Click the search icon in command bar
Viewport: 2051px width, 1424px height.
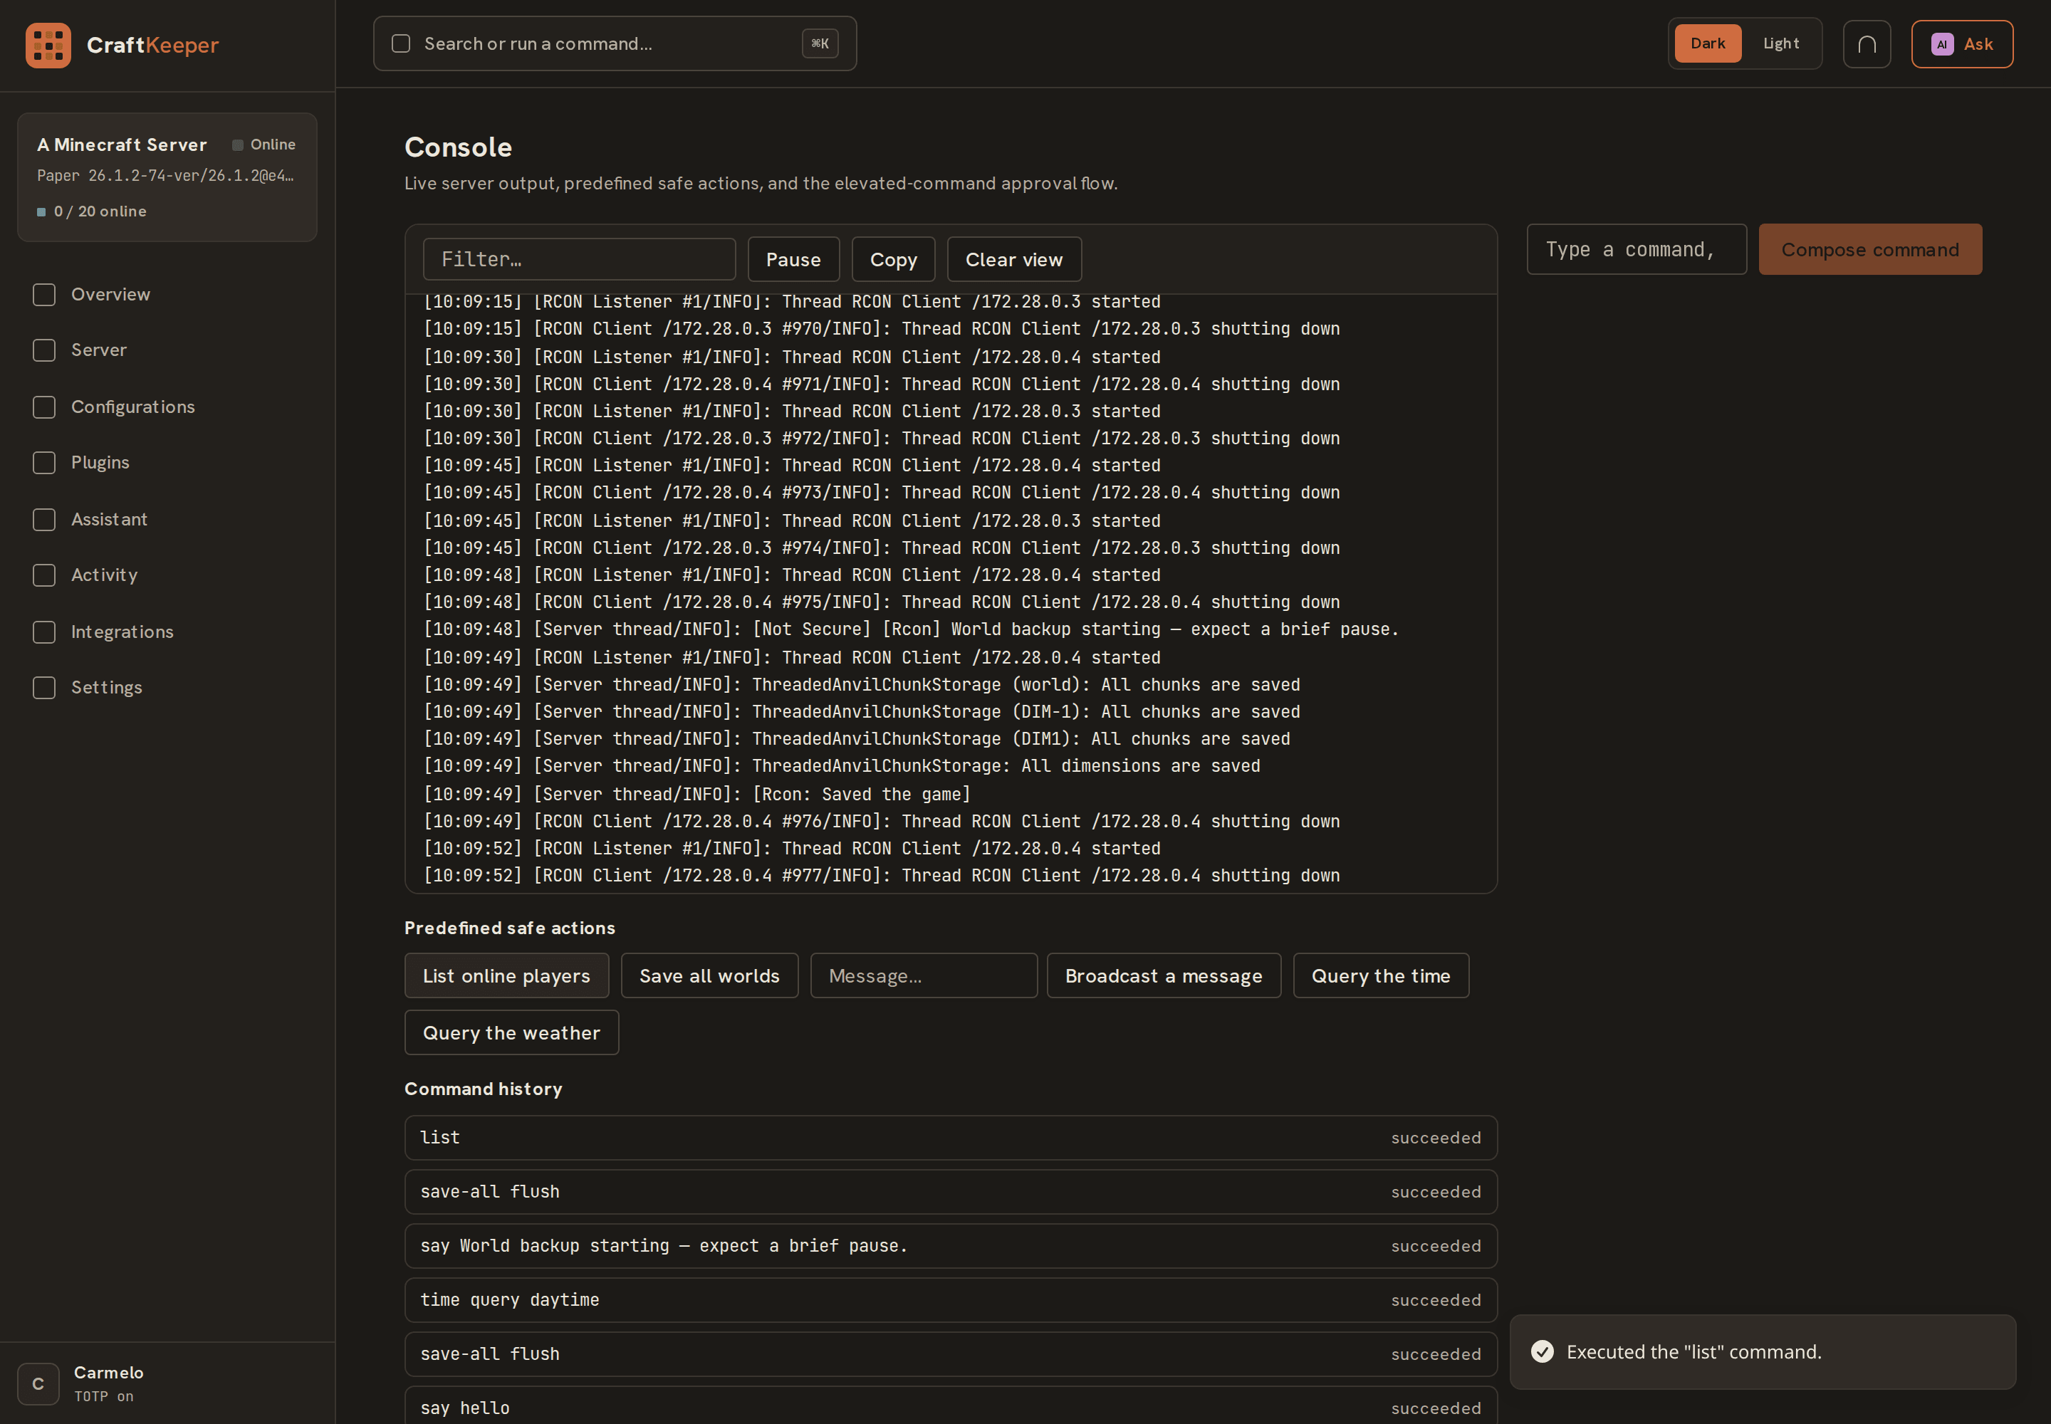401,43
